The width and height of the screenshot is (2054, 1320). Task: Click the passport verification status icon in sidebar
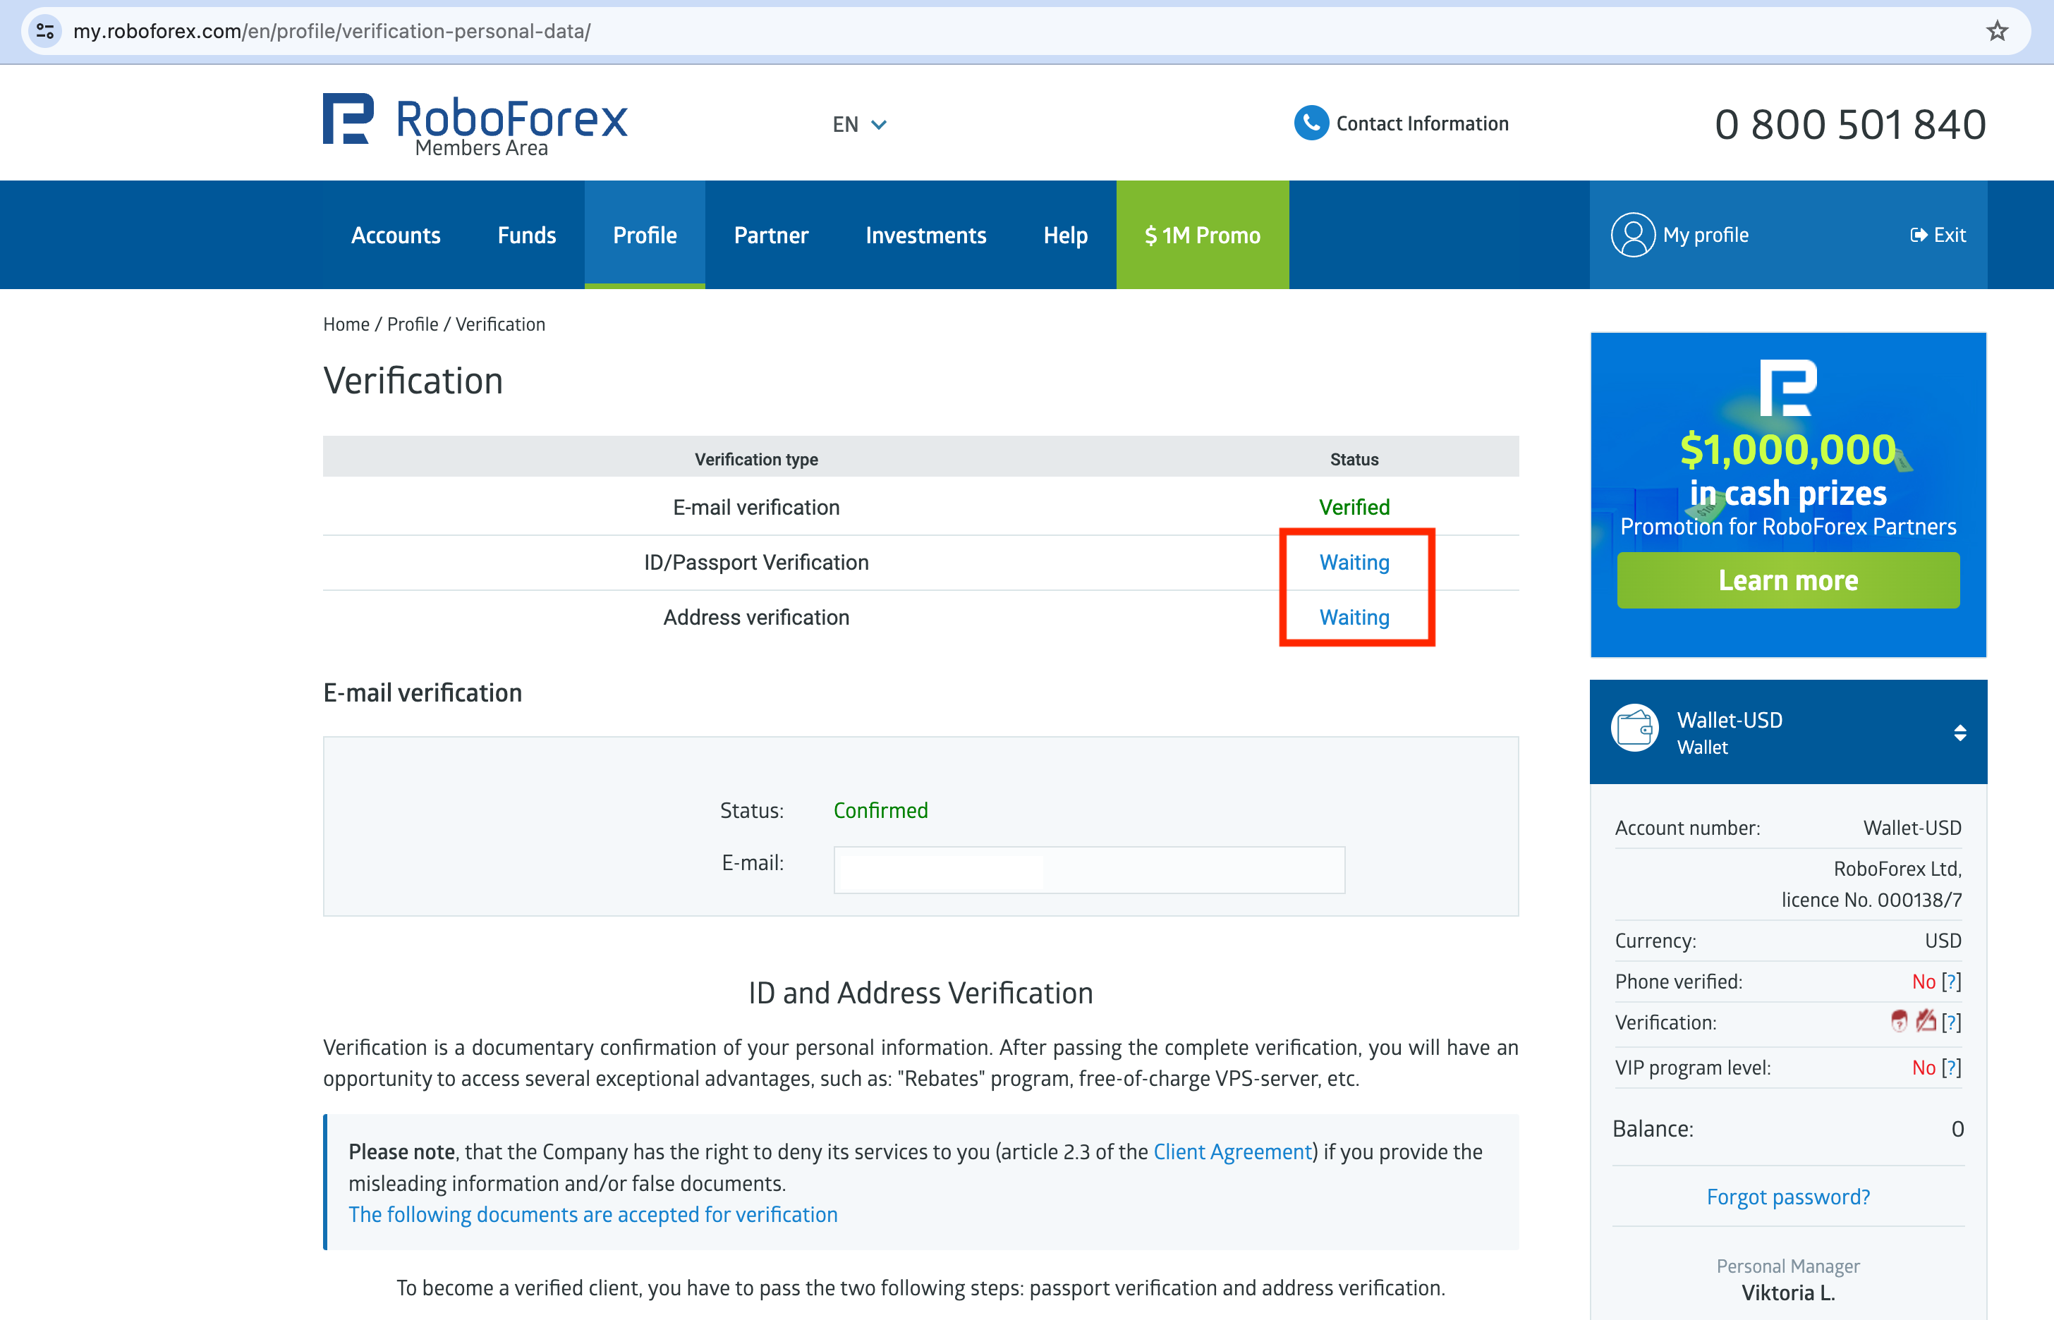pos(1899,1021)
